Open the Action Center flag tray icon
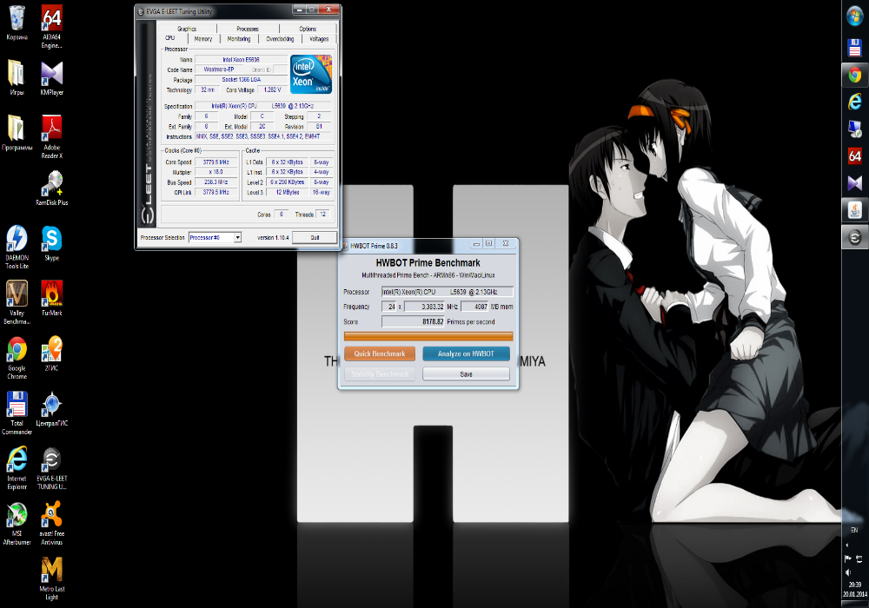This screenshot has width=869, height=608. (848, 558)
